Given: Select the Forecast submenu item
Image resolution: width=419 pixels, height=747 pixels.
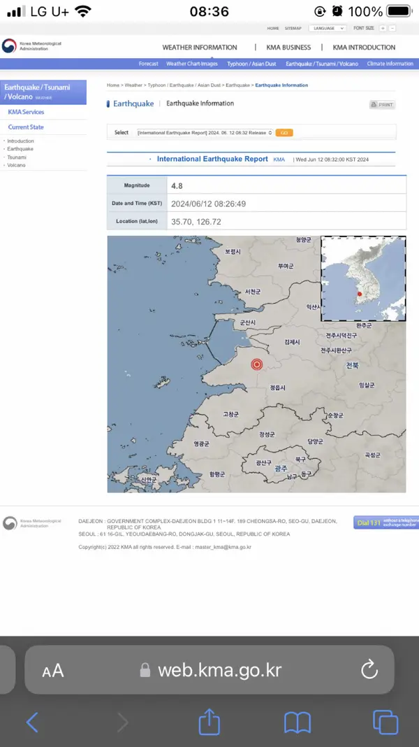Looking at the screenshot, I should [x=148, y=64].
